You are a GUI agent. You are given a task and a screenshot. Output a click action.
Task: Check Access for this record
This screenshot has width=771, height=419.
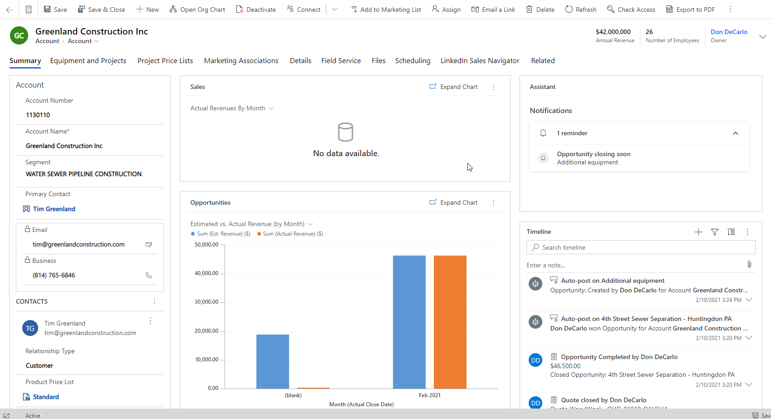(631, 10)
